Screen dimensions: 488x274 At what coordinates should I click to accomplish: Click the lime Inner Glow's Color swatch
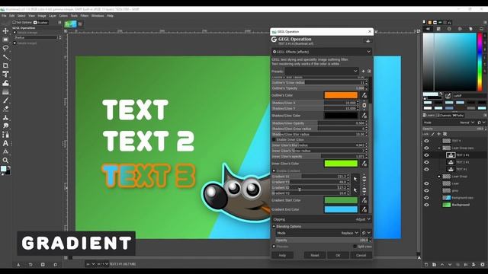pos(341,164)
